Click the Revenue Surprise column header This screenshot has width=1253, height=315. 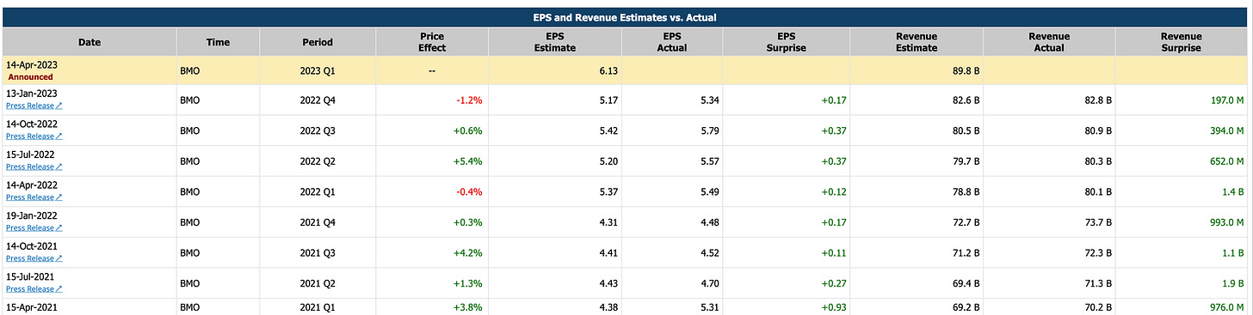1182,42
